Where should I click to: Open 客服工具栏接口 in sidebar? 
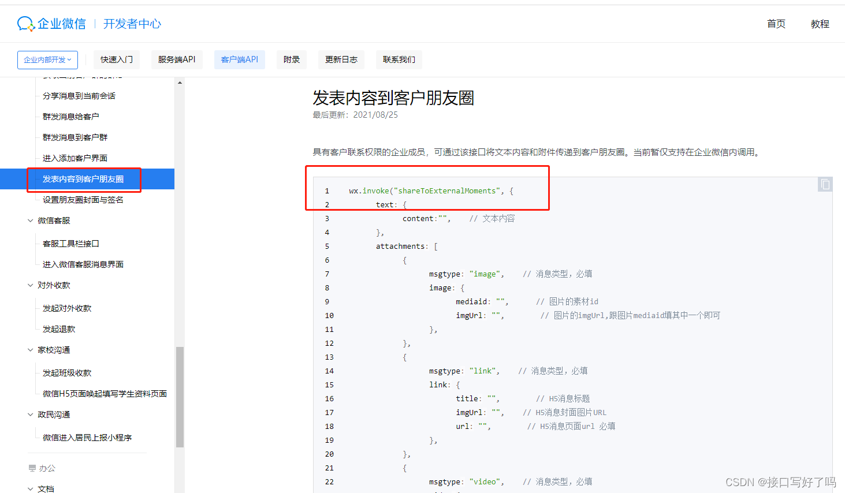[x=71, y=244]
